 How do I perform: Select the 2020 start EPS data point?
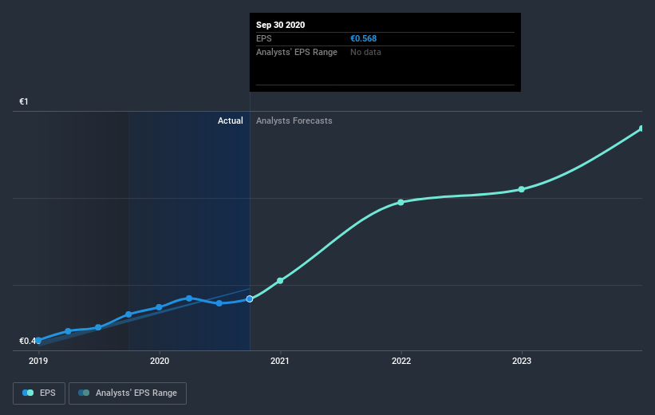[159, 307]
